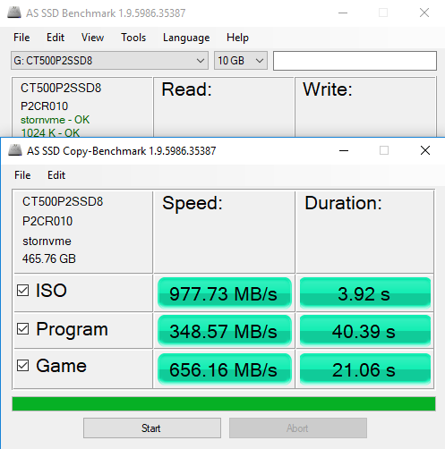Open the Language menu
445x449 pixels.
coord(186,38)
